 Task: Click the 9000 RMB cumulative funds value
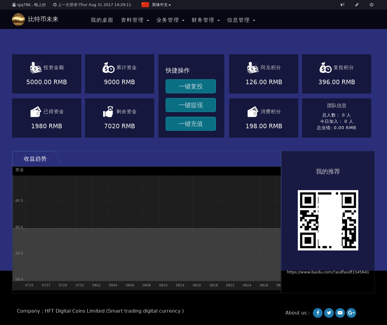tap(119, 82)
